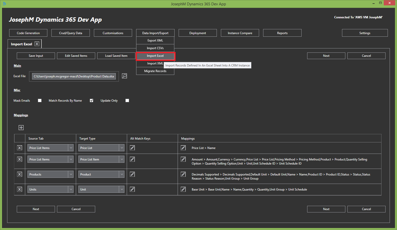Expand the Products source tab dropdown
397x230 pixels.
pyautogui.click(x=71, y=174)
